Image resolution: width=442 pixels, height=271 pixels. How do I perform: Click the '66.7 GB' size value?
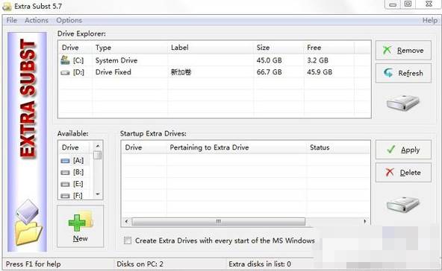coord(270,72)
